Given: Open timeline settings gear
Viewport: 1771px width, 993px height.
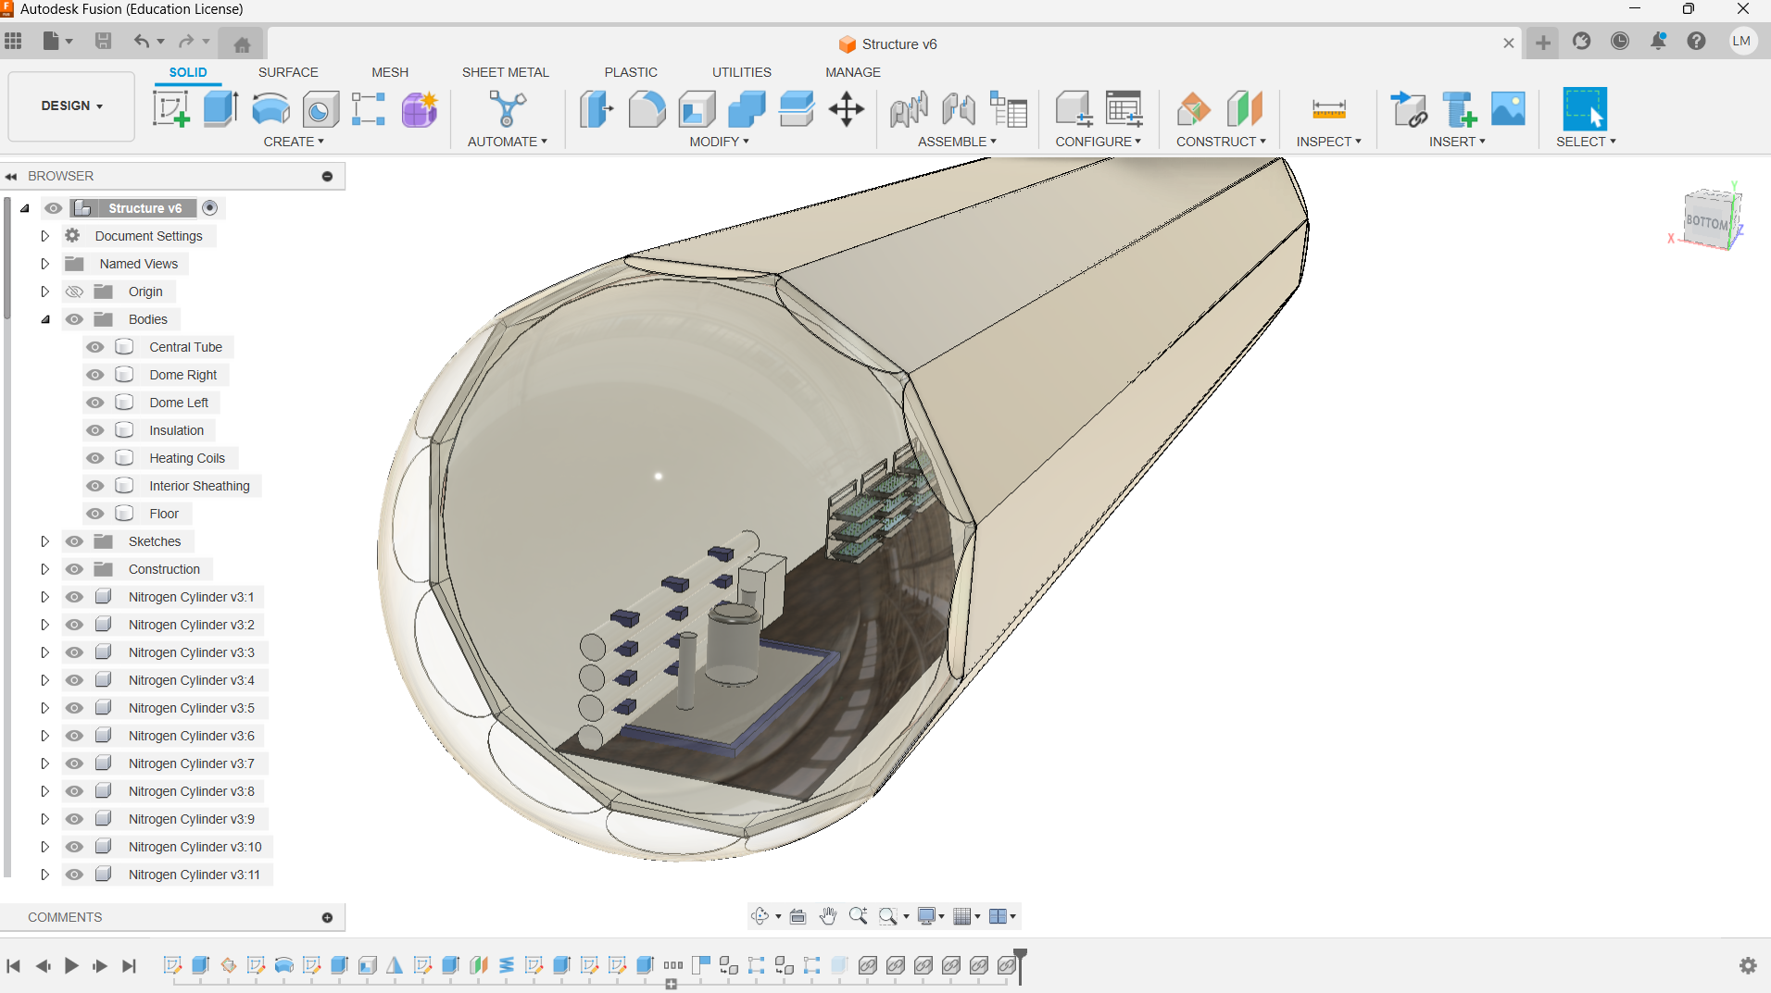Looking at the screenshot, I should (x=1748, y=966).
